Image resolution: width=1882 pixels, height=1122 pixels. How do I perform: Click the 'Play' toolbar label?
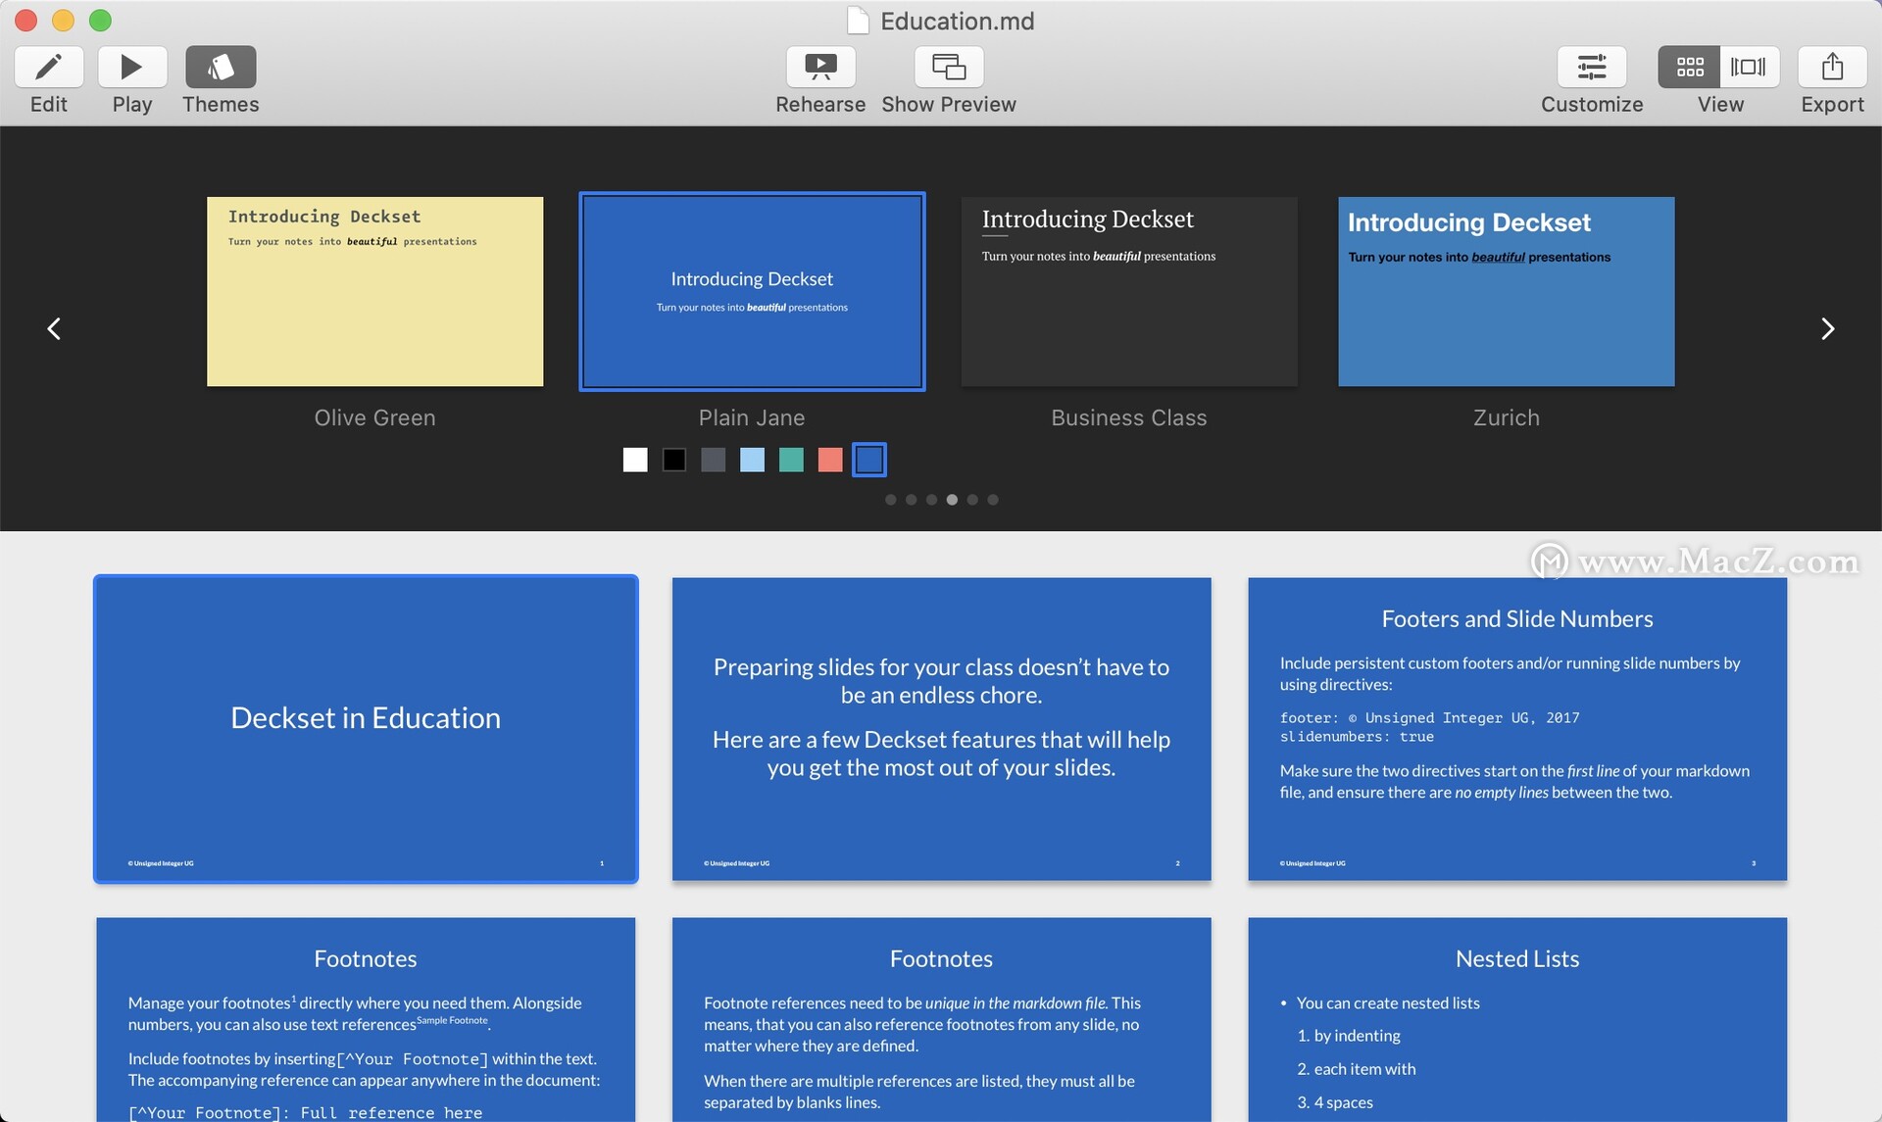pyautogui.click(x=132, y=104)
